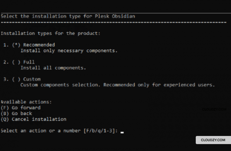Viewport: 231px width, 151px height.
Task: Select the Custom installation radio marker
Action: pyautogui.click(x=16, y=79)
